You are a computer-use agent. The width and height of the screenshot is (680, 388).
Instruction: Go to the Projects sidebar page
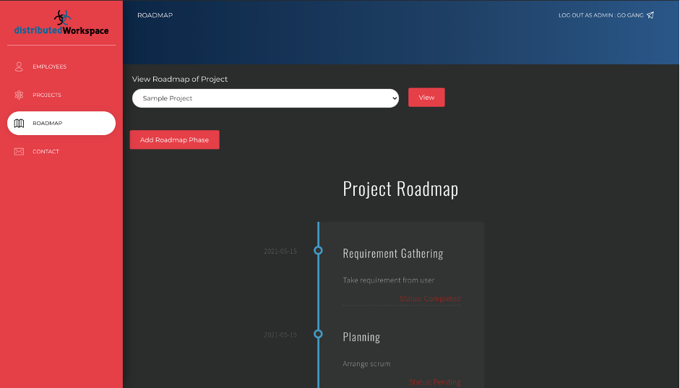tap(47, 95)
